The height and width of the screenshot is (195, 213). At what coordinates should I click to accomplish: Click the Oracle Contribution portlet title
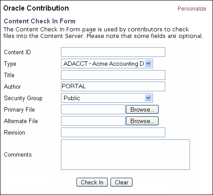point(36,8)
